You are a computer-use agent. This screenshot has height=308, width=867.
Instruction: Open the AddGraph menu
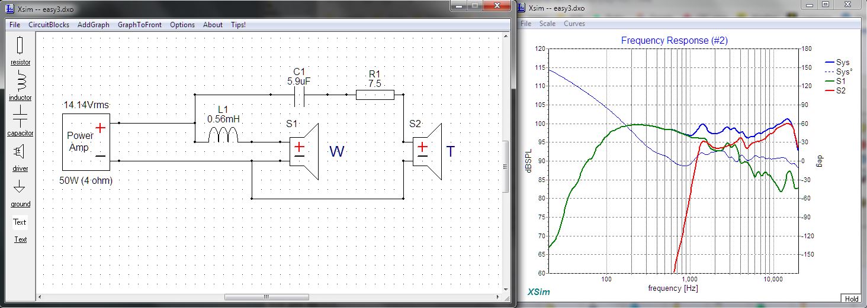pyautogui.click(x=94, y=25)
